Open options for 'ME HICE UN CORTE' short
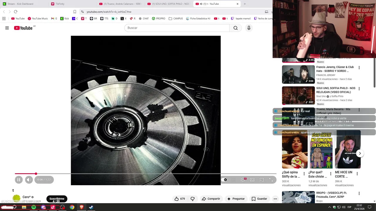Viewport: 376px width, 211px height. [357, 174]
